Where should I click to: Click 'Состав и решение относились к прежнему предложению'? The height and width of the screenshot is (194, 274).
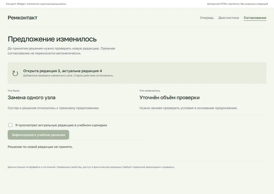[x=53, y=108]
